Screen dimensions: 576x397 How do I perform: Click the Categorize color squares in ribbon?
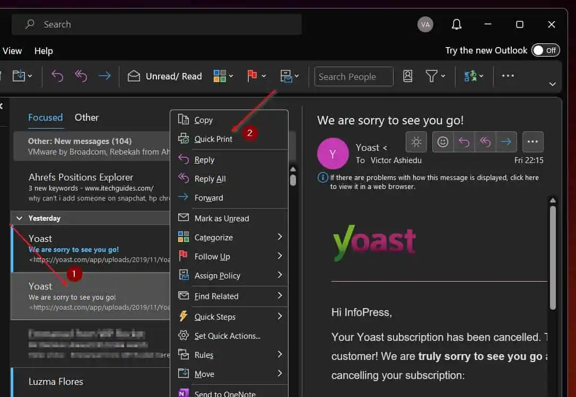[x=220, y=76]
